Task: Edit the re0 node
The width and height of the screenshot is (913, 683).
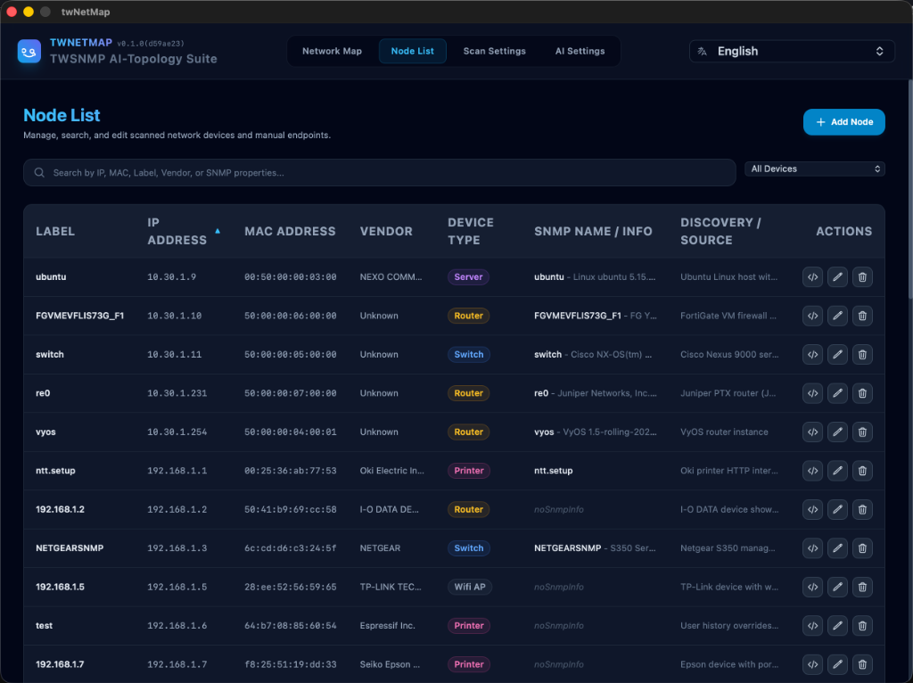Action: coord(837,393)
